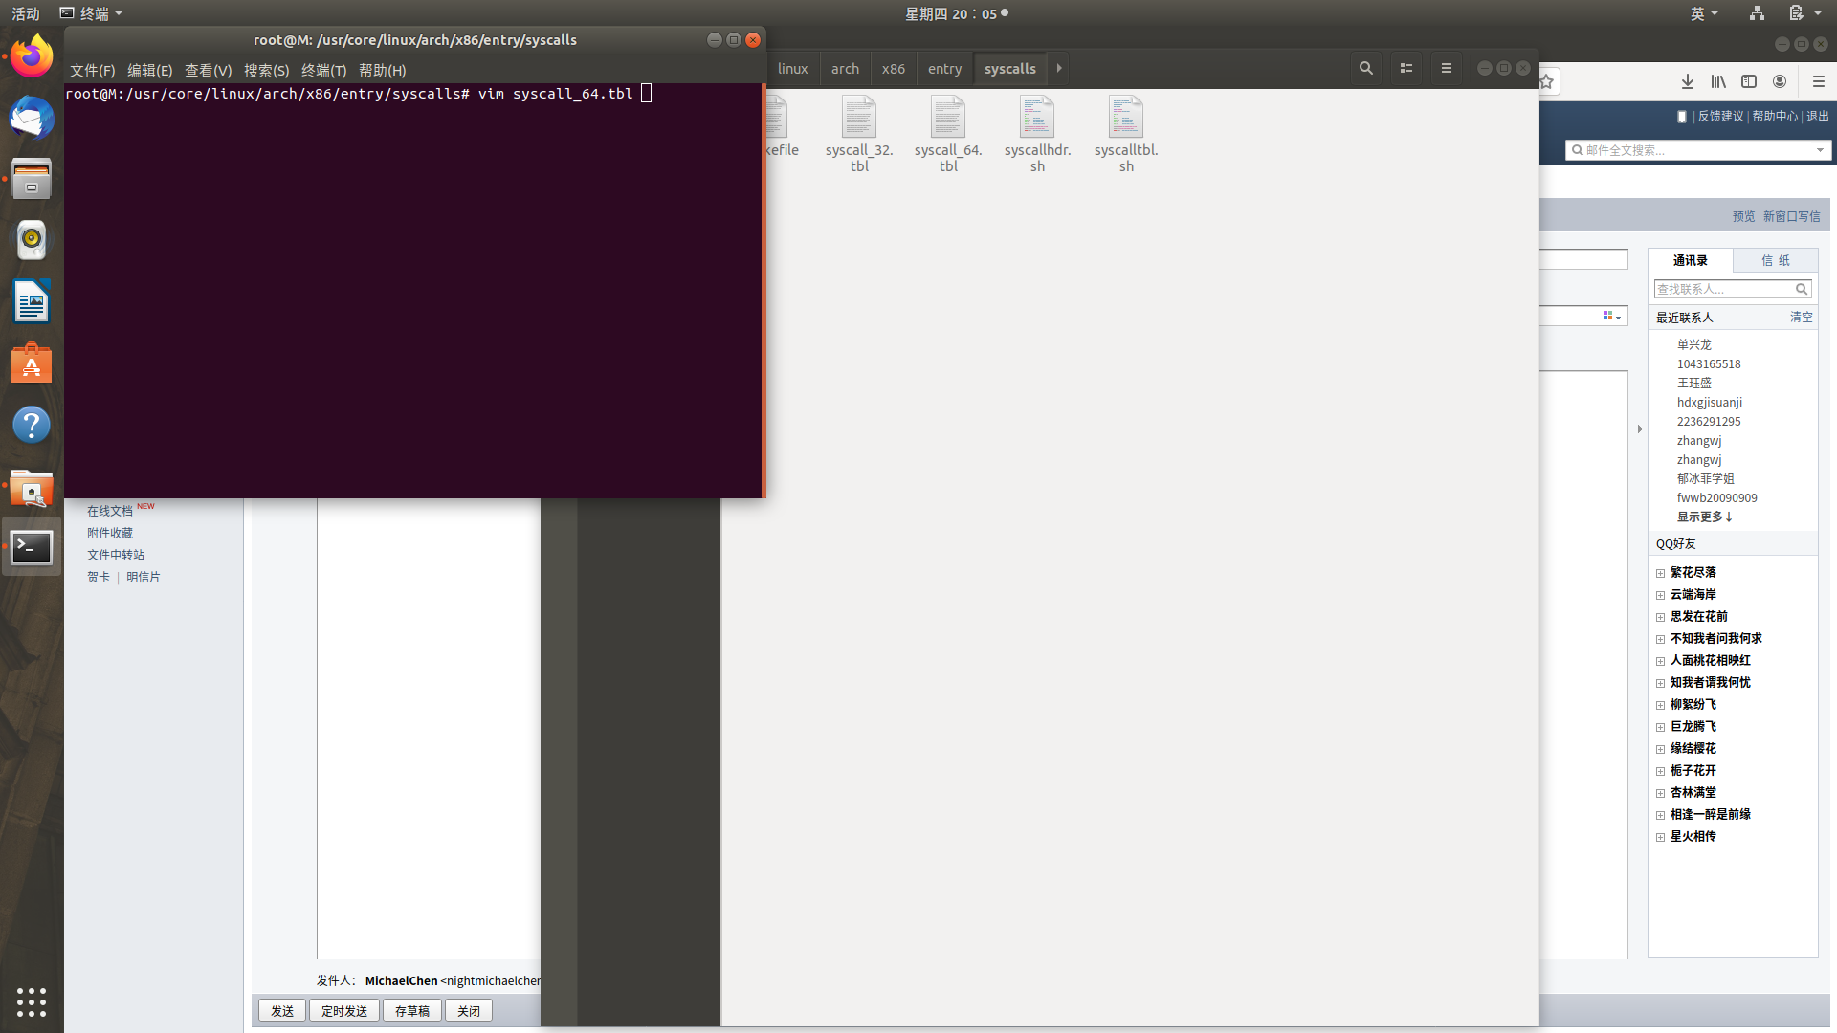Expand path bar forward arrow
Image resolution: width=1837 pixels, height=1033 pixels.
pos(1059,69)
